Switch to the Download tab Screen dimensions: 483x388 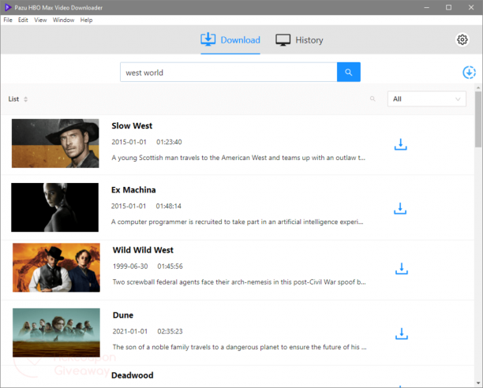[x=230, y=40]
